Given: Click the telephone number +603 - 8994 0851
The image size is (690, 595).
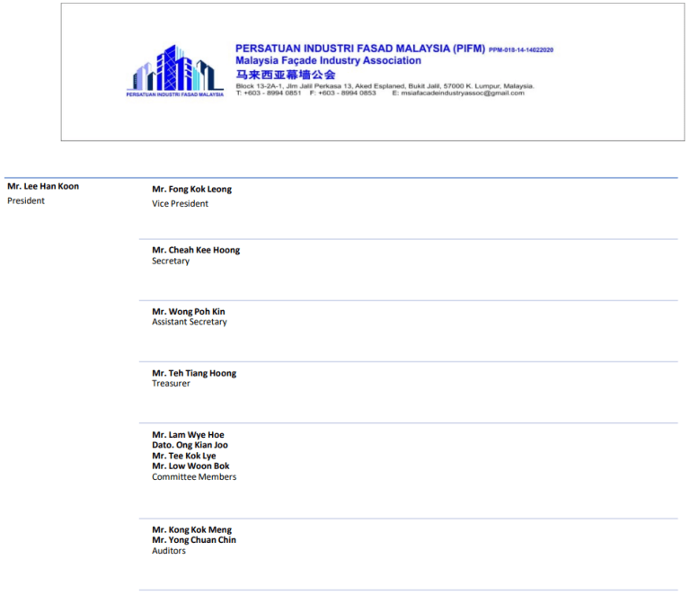Looking at the screenshot, I should pos(274,93).
